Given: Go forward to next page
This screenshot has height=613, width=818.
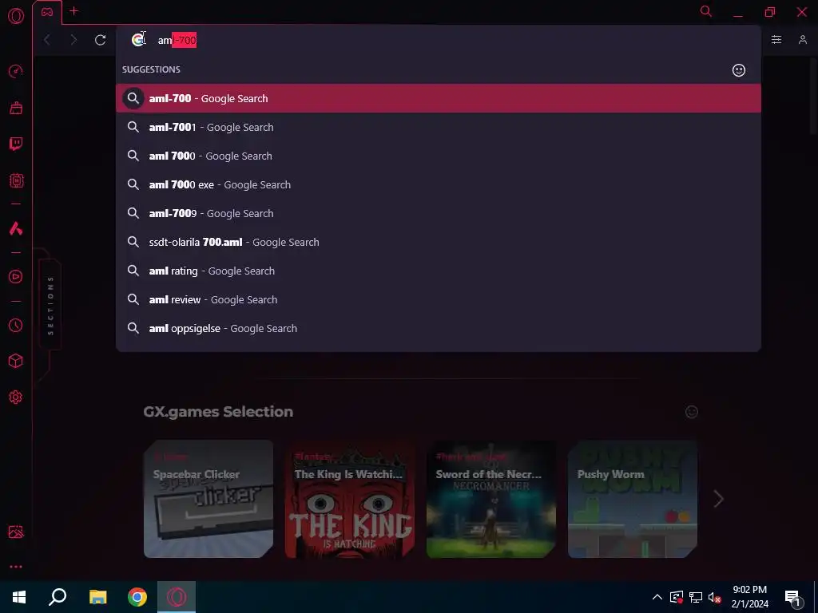Looking at the screenshot, I should tap(73, 40).
